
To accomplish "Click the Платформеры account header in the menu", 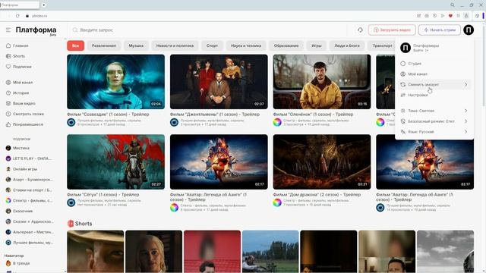I will (x=434, y=48).
